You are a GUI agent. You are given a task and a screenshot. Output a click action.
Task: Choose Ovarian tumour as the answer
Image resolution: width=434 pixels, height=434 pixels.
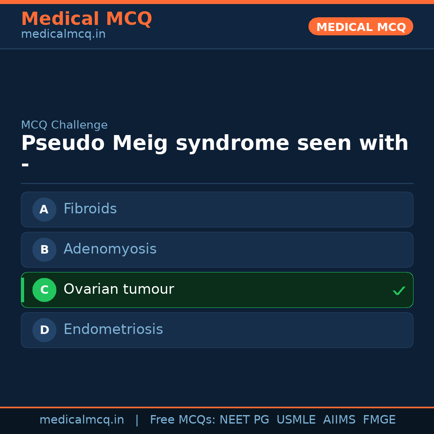click(x=217, y=290)
